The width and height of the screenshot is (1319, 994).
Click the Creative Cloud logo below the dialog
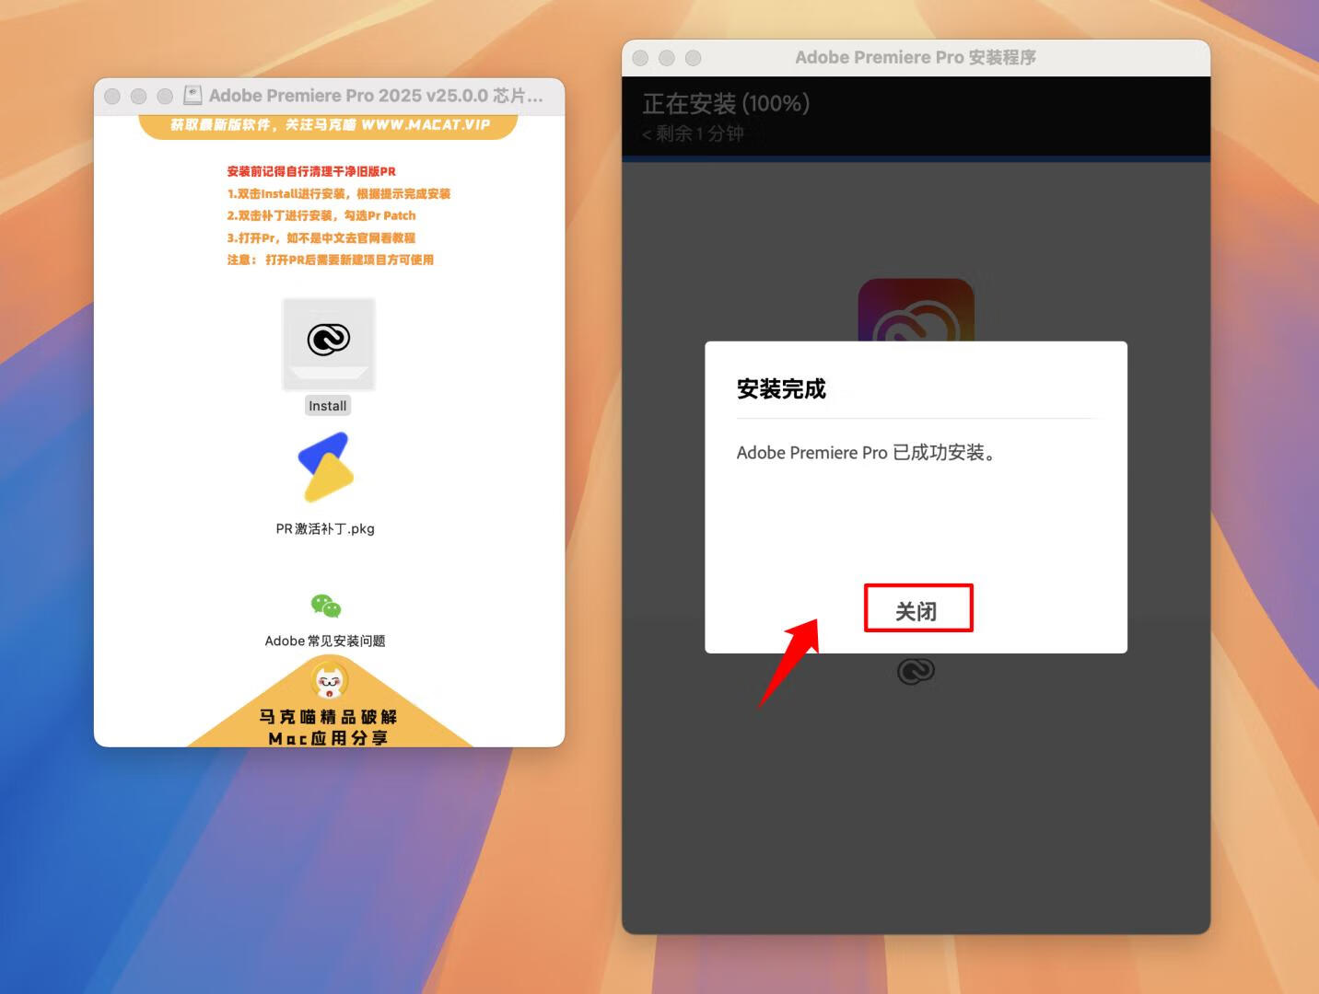click(916, 671)
